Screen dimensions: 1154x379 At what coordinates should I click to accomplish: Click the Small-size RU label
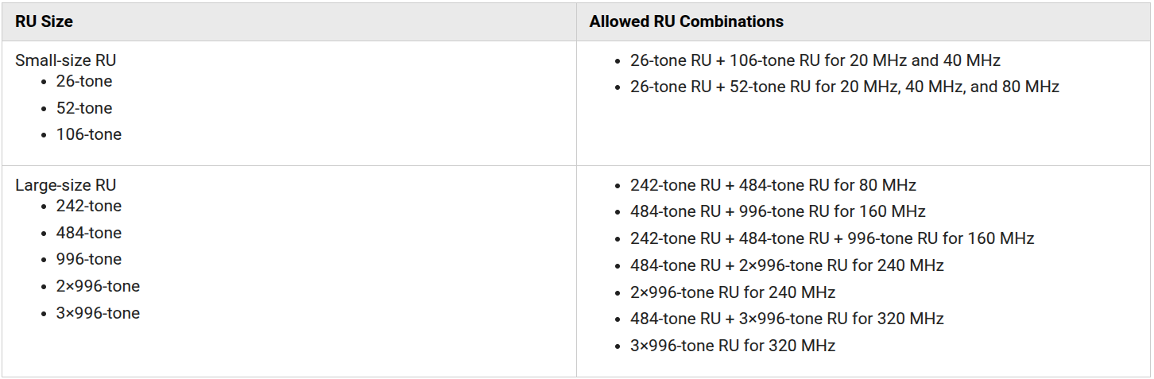(x=66, y=60)
